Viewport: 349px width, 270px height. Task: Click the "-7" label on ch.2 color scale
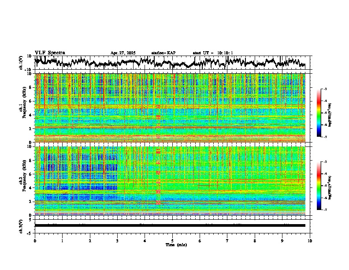click(325, 210)
